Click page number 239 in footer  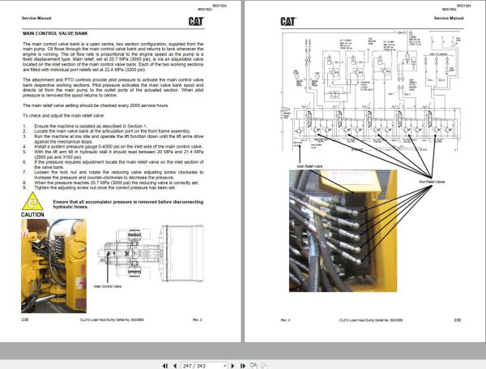457,320
